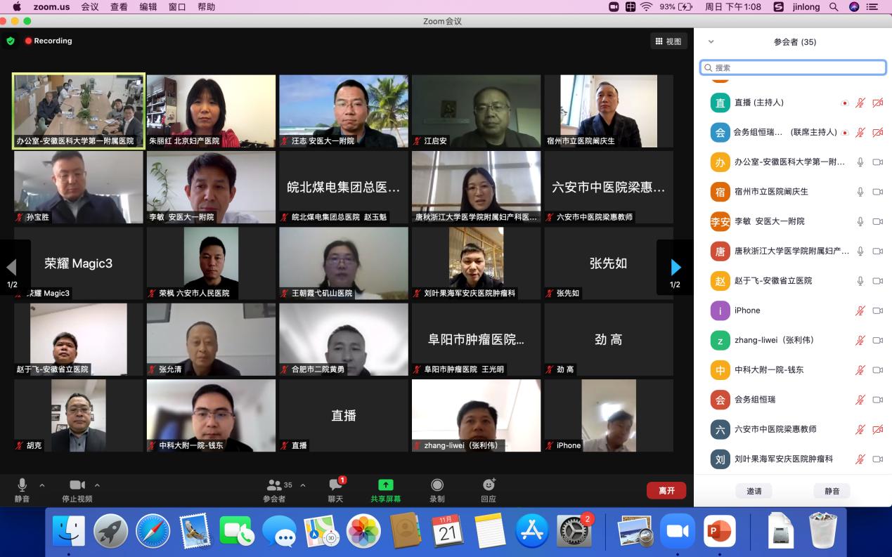Click the red 离开 leave button
Image resolution: width=892 pixels, height=557 pixels.
(x=666, y=490)
